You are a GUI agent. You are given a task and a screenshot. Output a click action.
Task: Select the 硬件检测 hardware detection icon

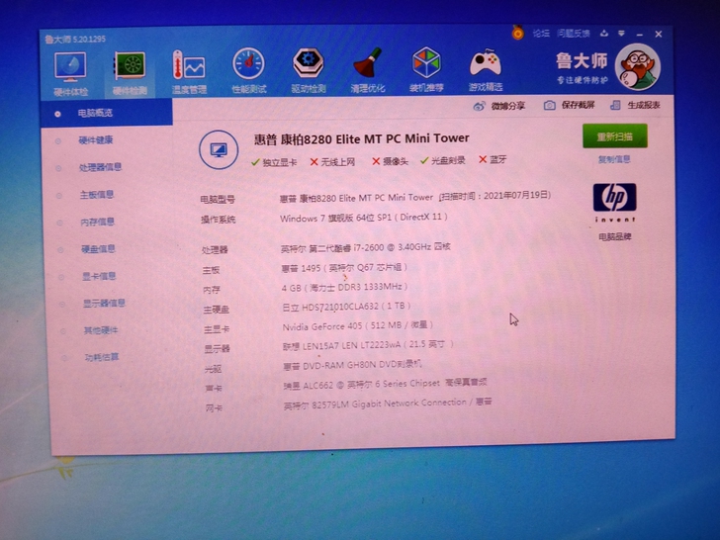[x=130, y=73]
